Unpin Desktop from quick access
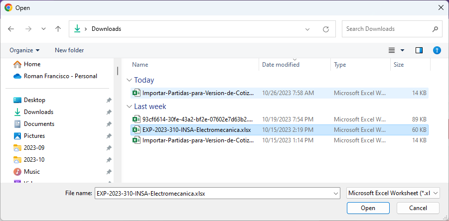 109,100
